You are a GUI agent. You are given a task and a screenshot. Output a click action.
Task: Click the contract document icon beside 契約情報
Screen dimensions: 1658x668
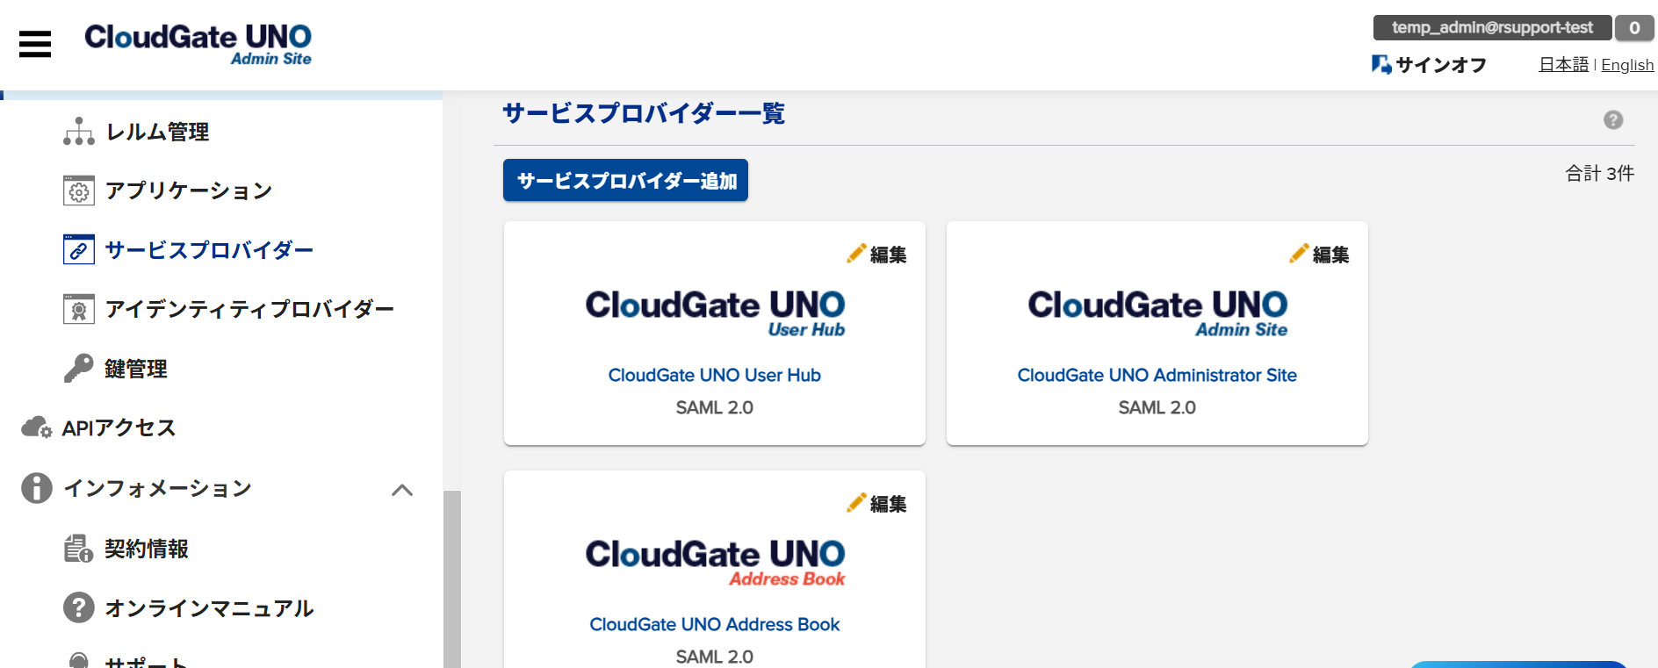click(79, 549)
